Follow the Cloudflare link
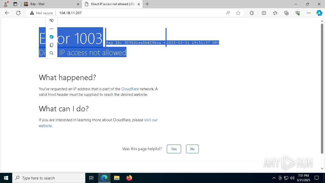The height and width of the screenshot is (183, 325). click(130, 89)
